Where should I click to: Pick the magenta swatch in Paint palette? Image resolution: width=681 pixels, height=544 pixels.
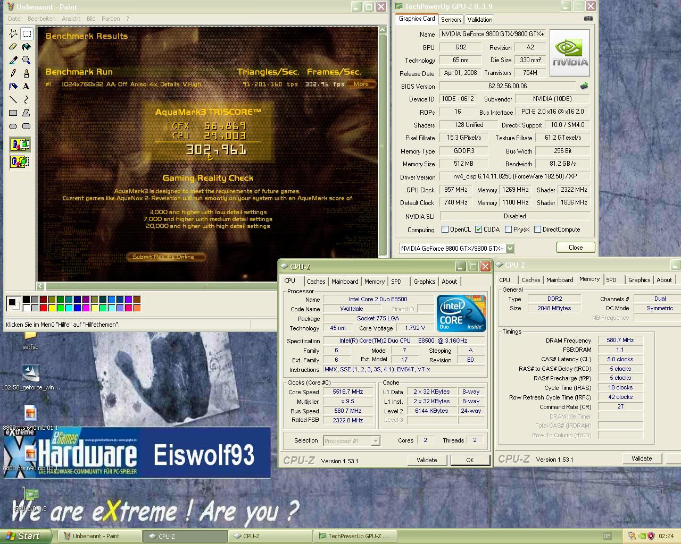[x=86, y=308]
